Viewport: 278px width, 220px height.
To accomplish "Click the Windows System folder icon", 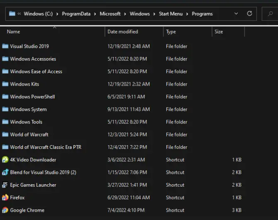I will click(x=5, y=109).
